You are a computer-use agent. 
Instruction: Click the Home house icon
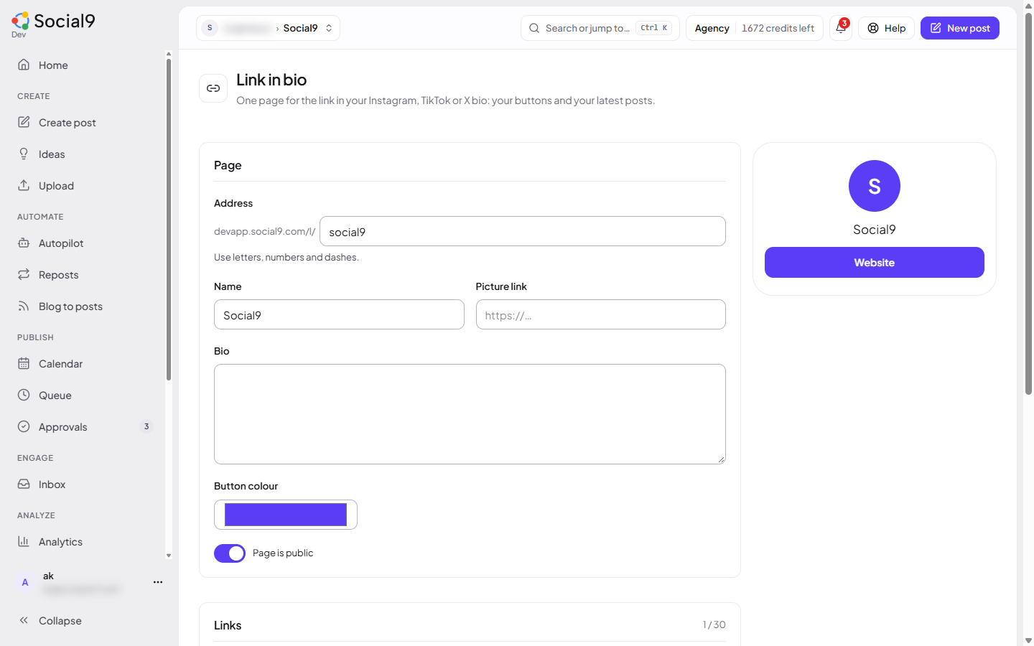point(24,65)
